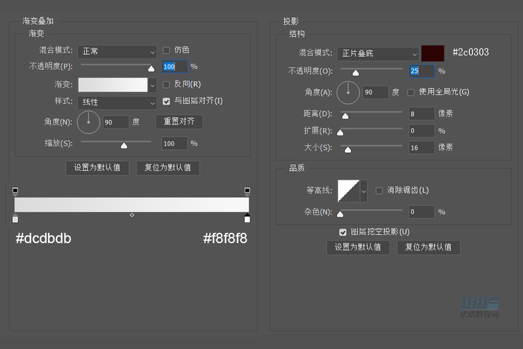
Task: Click the shadow opacity field showing 25
Action: [421, 71]
